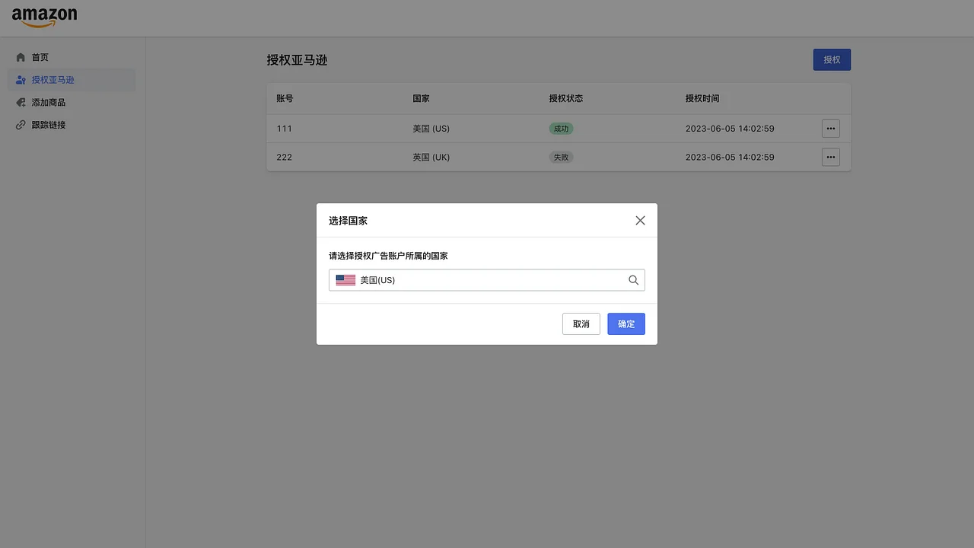
Task: Open 添加商品 sidebar item
Action: point(72,102)
